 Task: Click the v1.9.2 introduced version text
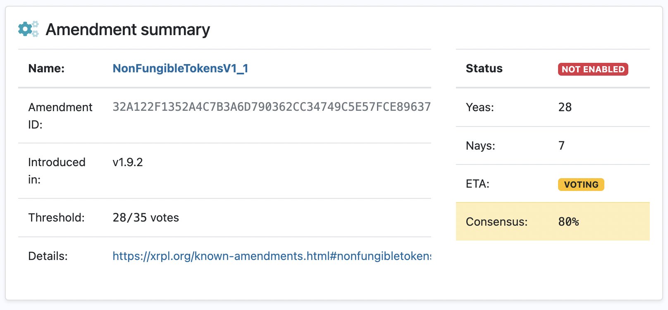coord(127,162)
